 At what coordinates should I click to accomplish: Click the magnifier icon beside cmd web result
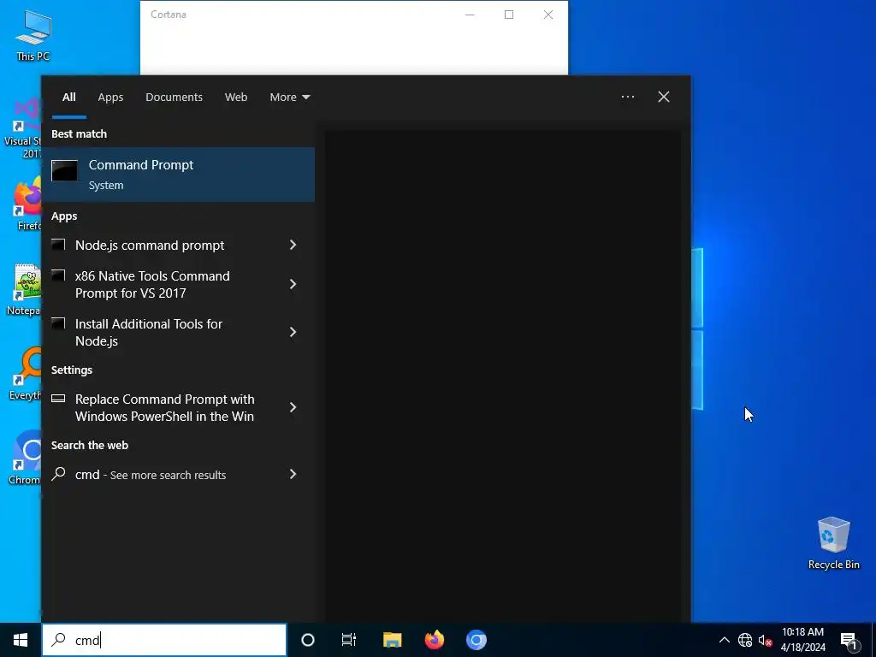[x=58, y=474]
